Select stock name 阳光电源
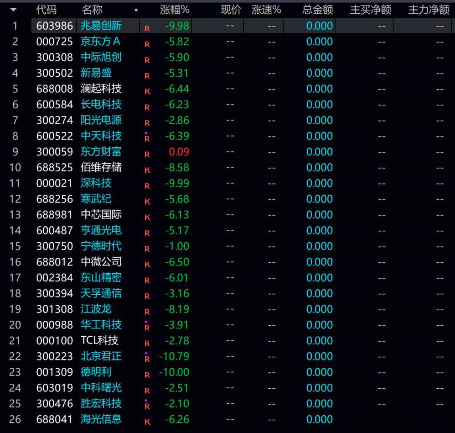 click(101, 120)
